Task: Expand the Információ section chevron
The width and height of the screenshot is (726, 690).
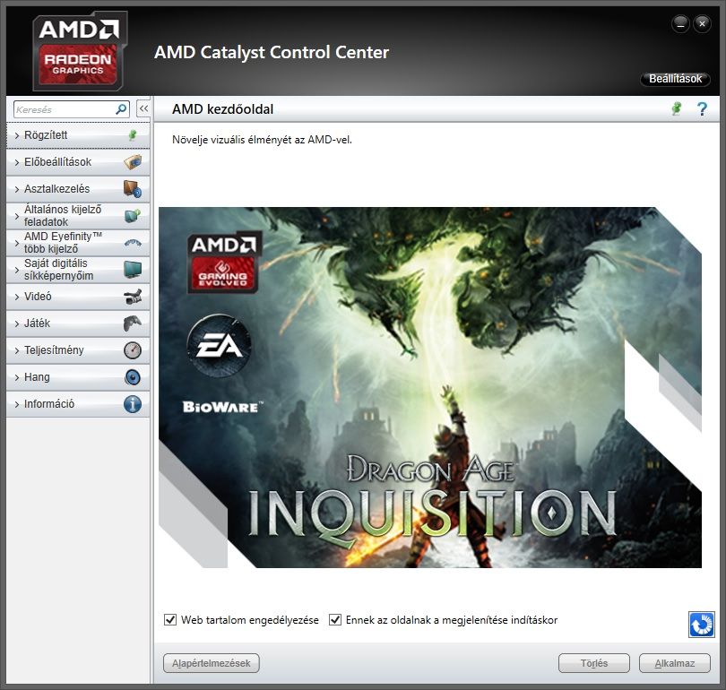Action: pyautogui.click(x=17, y=404)
